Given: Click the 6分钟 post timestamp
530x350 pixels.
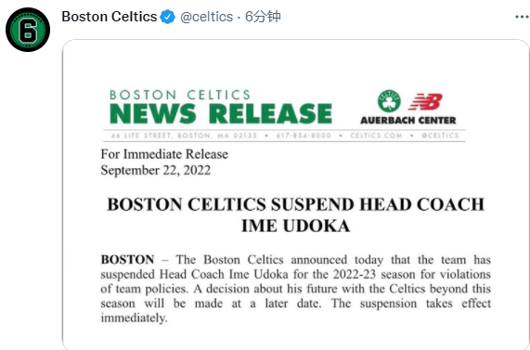Looking at the screenshot, I should click(263, 17).
